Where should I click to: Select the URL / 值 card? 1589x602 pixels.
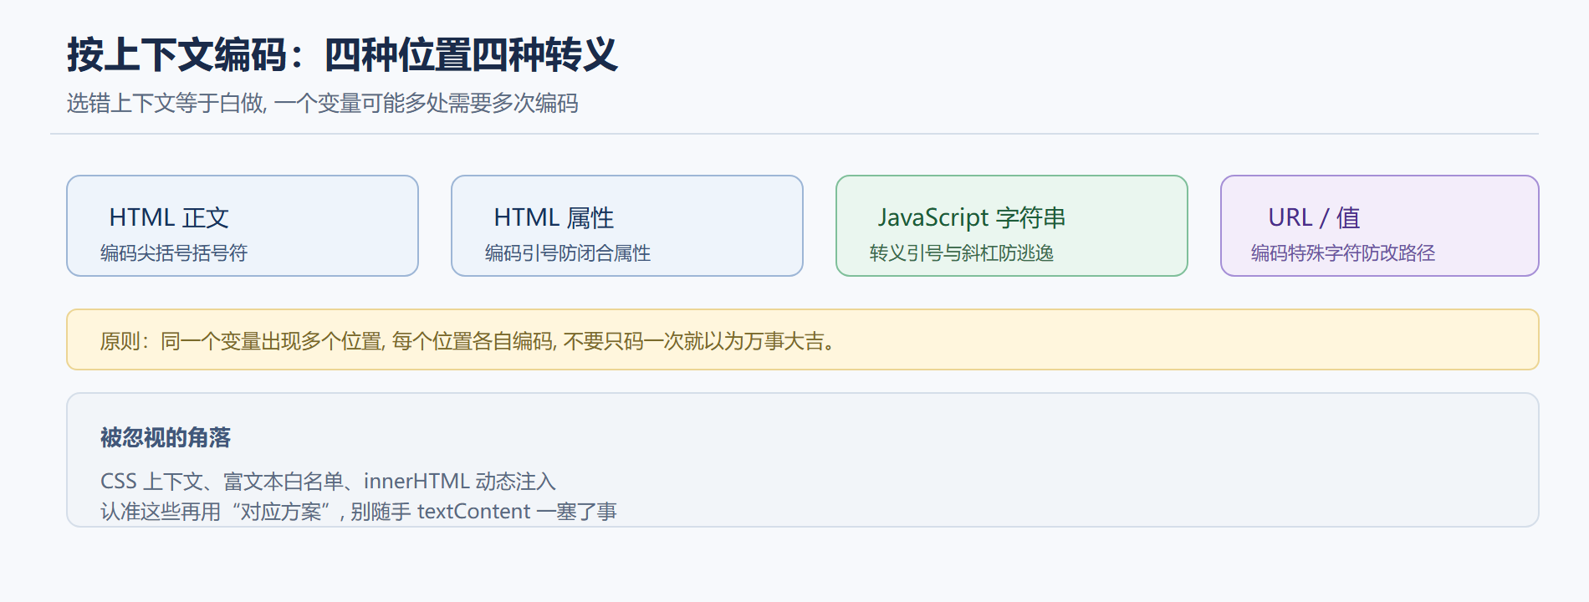click(x=1380, y=226)
